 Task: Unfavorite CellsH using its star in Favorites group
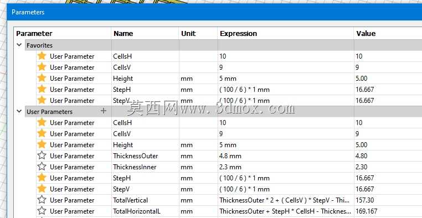[42, 56]
